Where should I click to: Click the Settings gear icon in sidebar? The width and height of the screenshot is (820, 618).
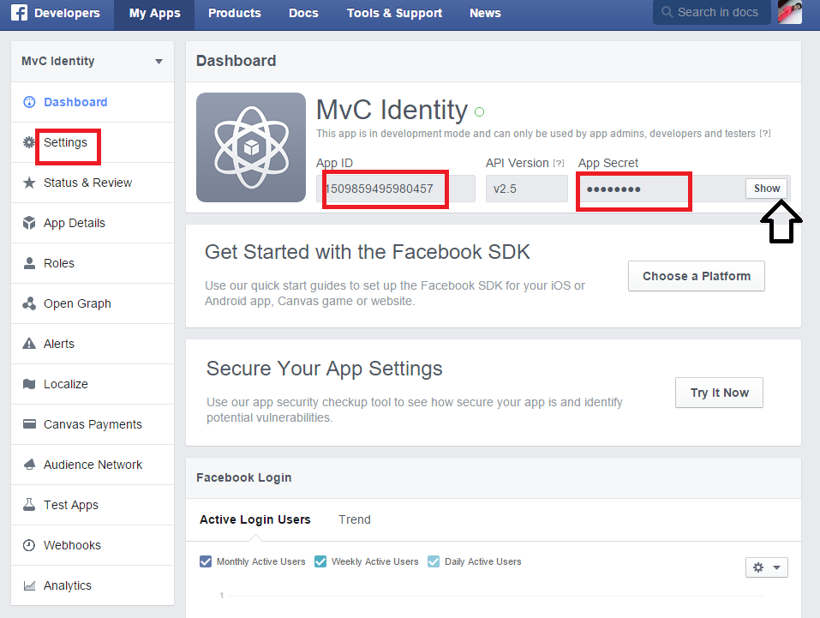click(29, 142)
